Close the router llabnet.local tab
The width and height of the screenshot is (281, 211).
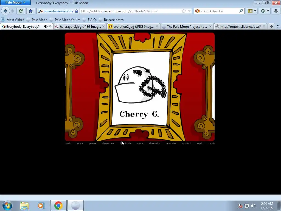264,27
